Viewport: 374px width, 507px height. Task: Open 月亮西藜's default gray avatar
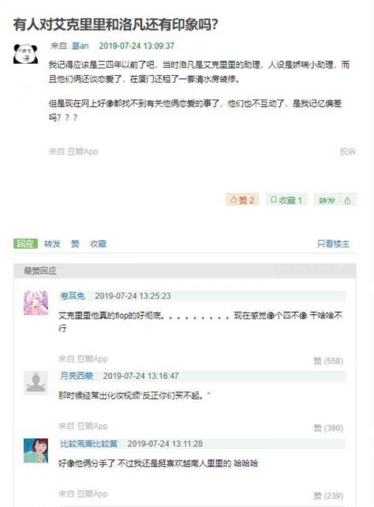point(36,382)
